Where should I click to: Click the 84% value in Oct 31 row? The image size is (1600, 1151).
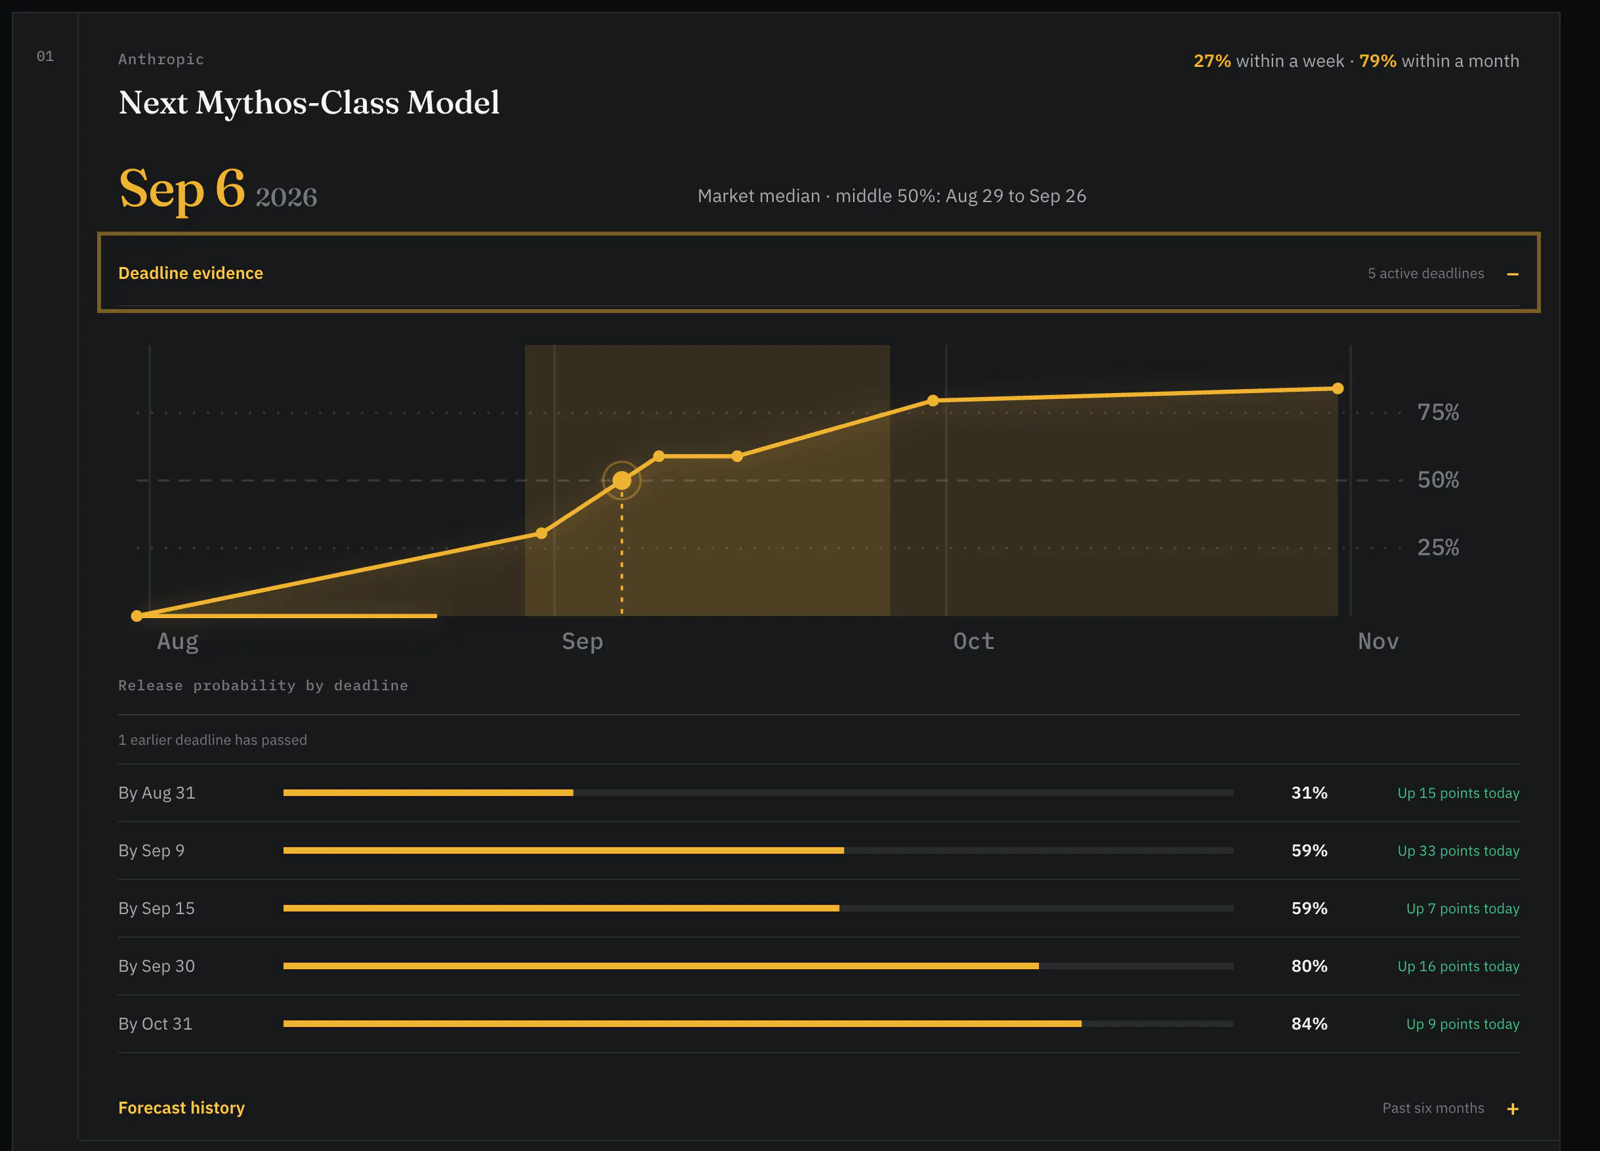point(1309,1023)
